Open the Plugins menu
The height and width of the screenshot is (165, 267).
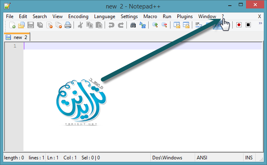click(185, 16)
